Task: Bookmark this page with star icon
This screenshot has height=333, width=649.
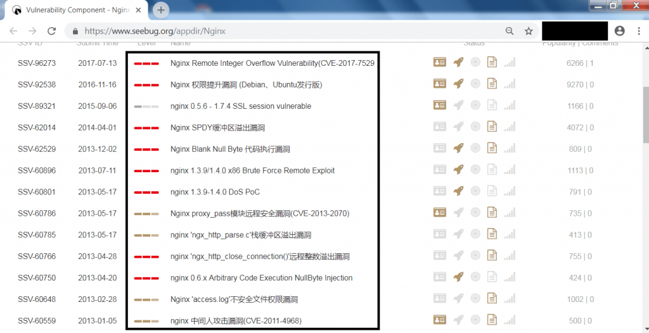Action: coord(529,31)
